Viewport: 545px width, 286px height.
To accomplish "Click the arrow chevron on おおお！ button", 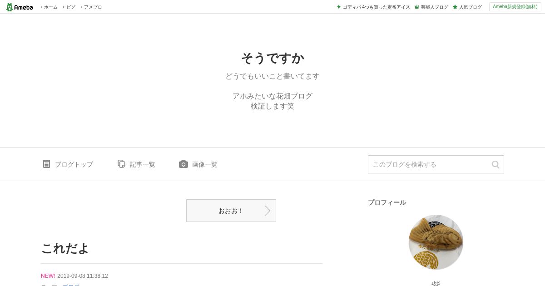I will coord(268,211).
